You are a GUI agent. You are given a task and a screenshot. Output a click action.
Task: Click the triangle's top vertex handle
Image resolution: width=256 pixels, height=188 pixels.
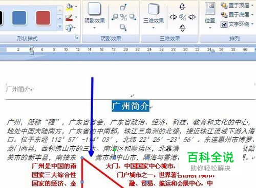click(x=82, y=158)
